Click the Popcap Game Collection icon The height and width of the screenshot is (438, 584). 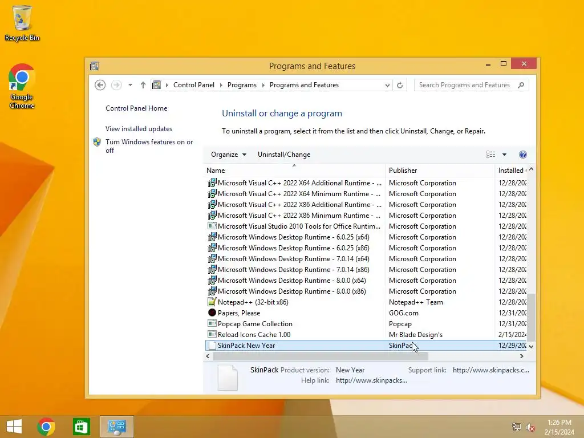pyautogui.click(x=212, y=324)
